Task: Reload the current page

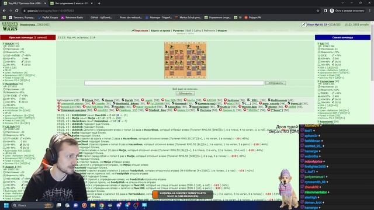Action: click(x=17, y=10)
